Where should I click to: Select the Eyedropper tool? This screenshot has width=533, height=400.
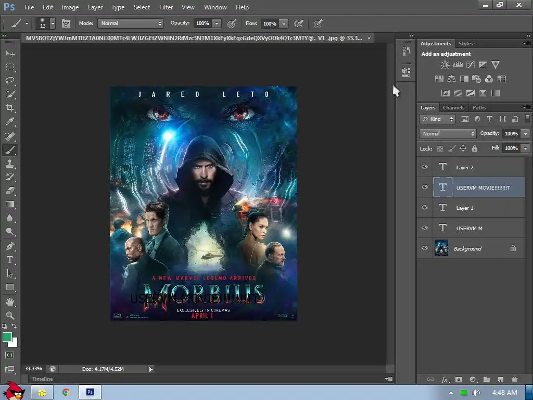(x=10, y=121)
